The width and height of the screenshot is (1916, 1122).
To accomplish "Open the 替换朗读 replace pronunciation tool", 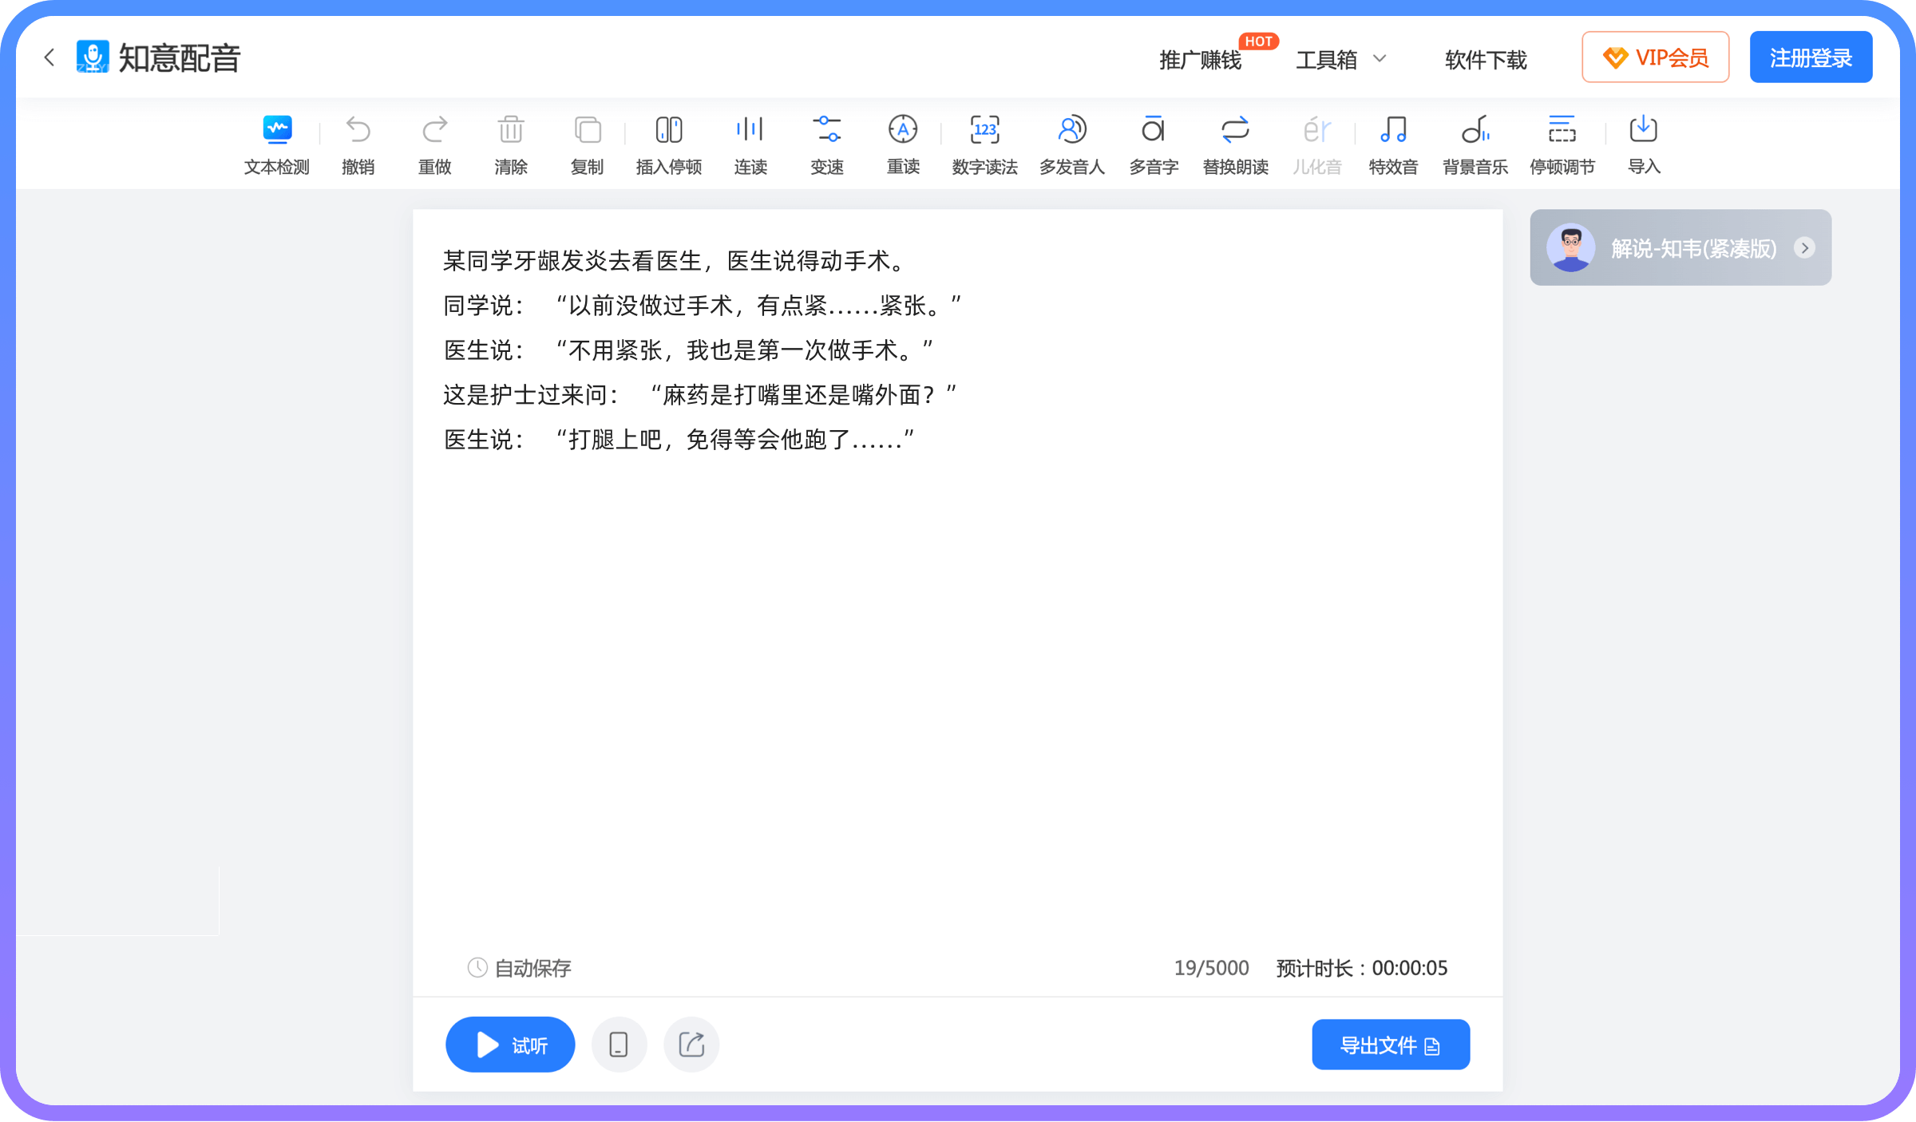I will [1235, 144].
